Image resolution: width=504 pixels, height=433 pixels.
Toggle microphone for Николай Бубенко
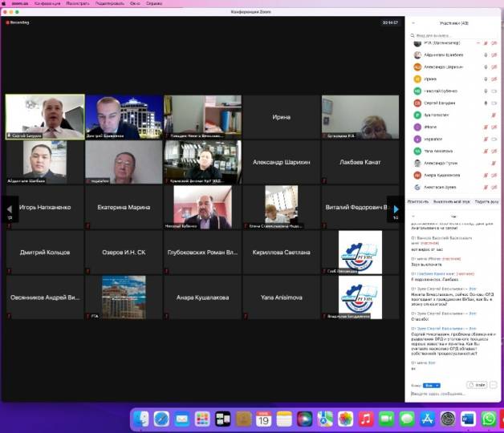(x=486, y=91)
